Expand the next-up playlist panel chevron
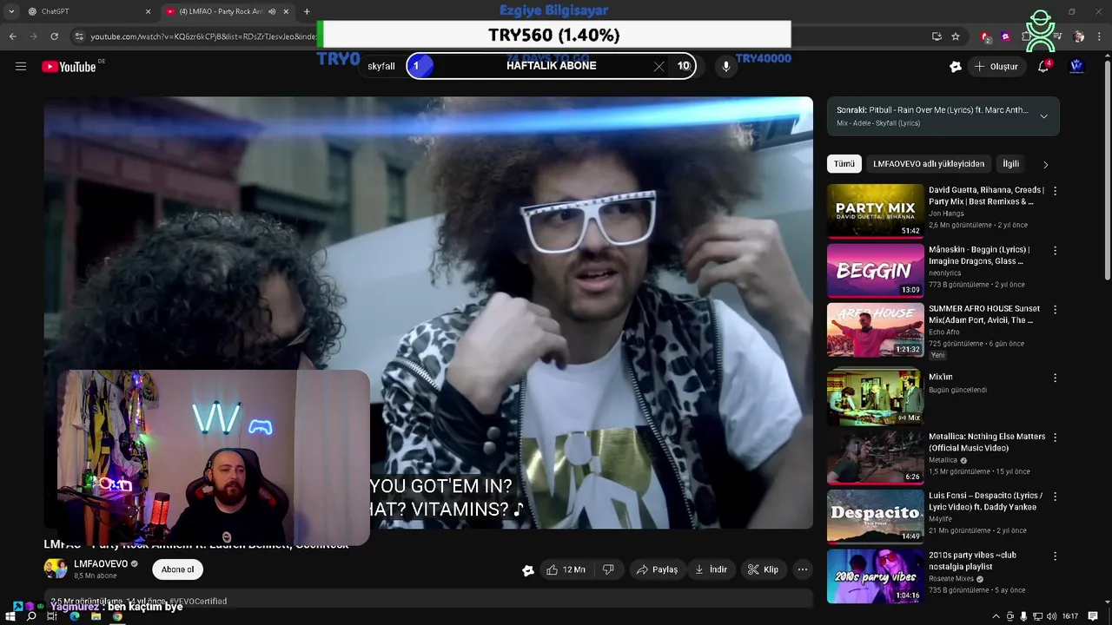The height and width of the screenshot is (625, 1112). pos(1043,116)
